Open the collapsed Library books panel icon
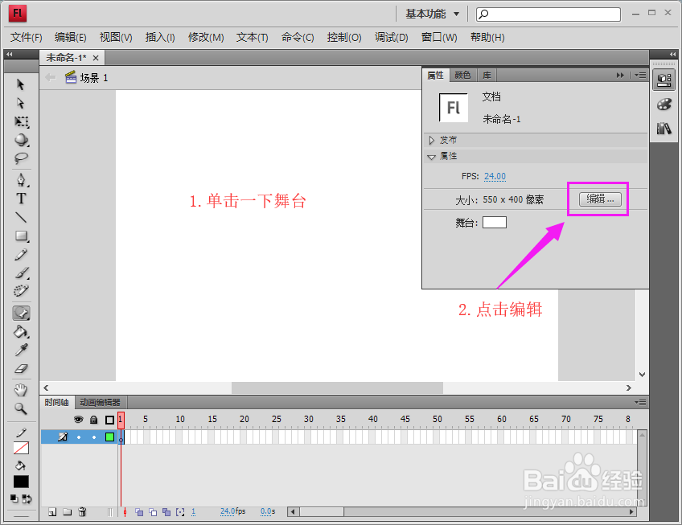The image size is (682, 525). 664,129
